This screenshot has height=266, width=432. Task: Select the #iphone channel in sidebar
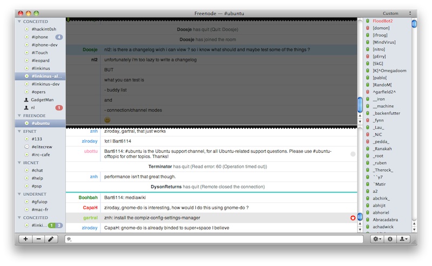point(39,37)
